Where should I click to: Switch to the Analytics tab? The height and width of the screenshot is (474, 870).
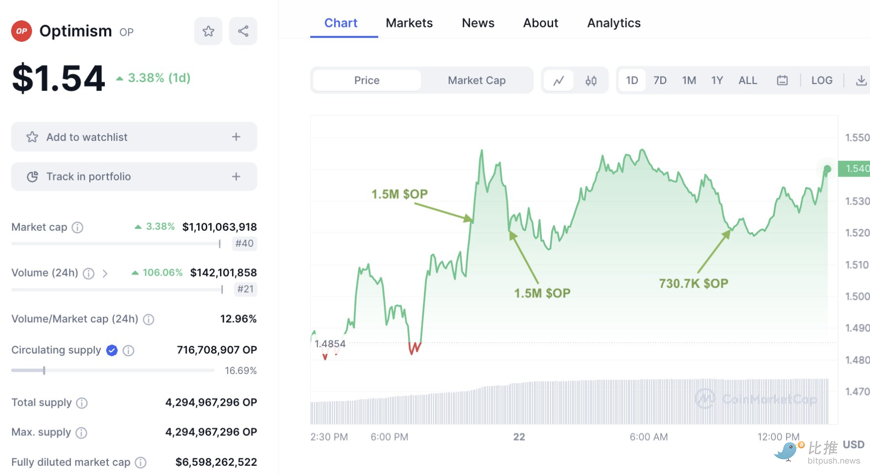pyautogui.click(x=613, y=23)
